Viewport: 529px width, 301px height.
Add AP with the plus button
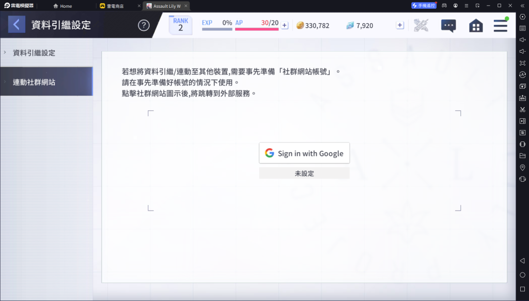click(285, 25)
